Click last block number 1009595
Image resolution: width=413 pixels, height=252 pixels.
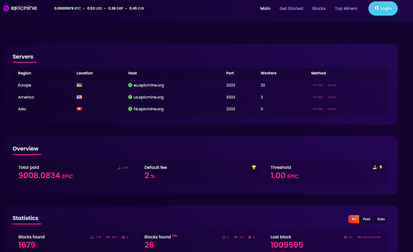point(287,245)
